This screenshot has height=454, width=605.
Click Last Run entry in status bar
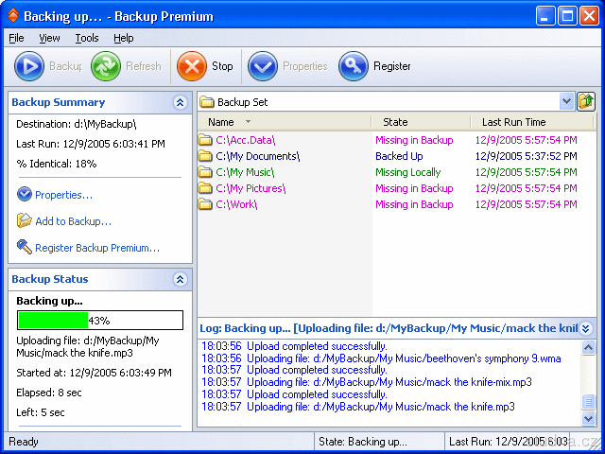click(509, 442)
